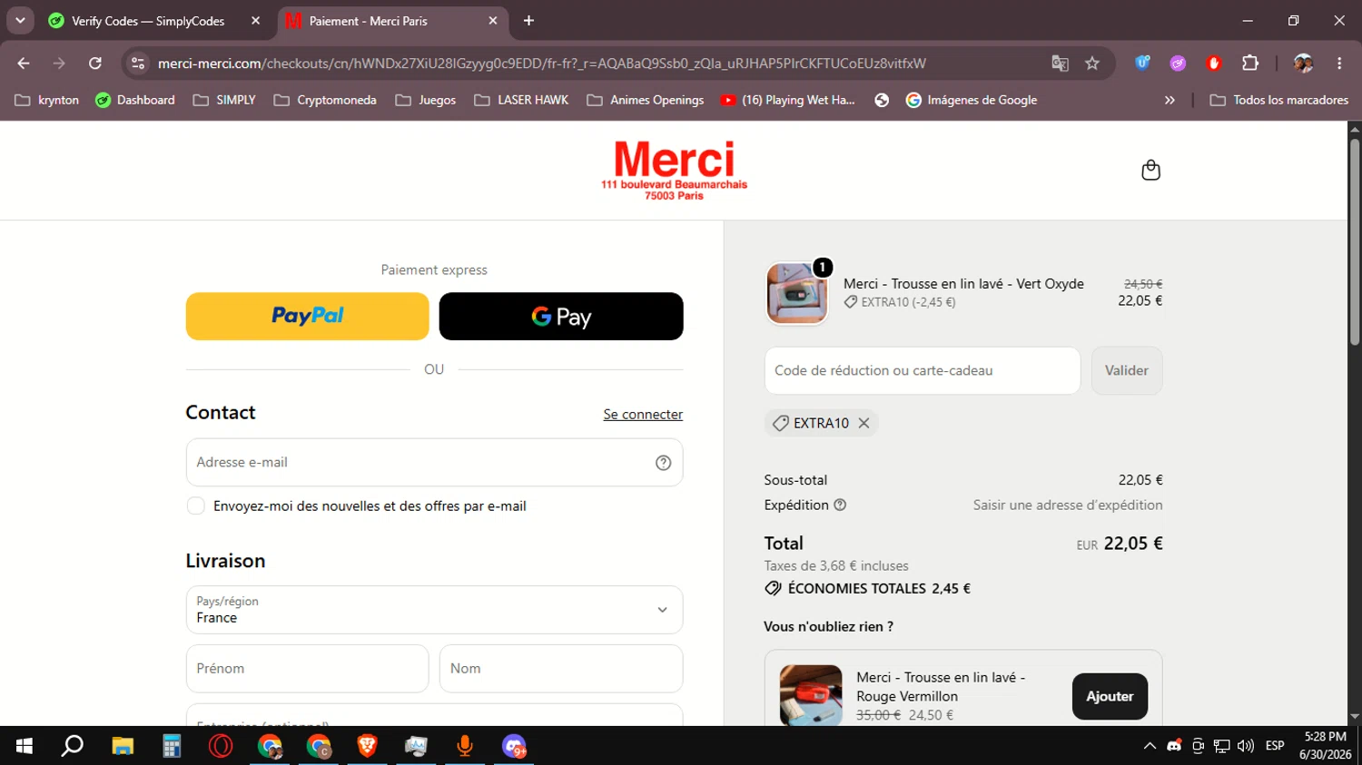1362x765 pixels.
Task: Open Todos los marcadores folder
Action: [1279, 101]
